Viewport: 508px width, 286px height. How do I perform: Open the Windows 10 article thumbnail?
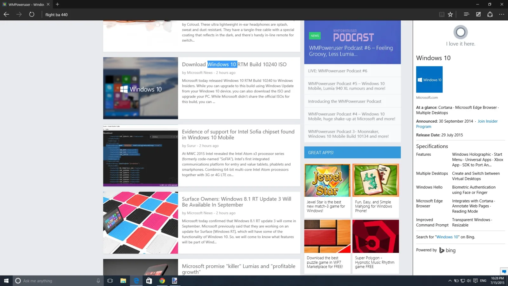click(x=141, y=88)
